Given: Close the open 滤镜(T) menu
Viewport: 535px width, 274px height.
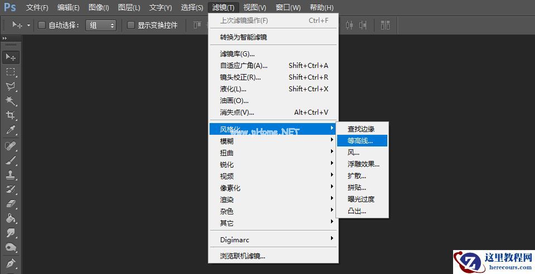Looking at the screenshot, I should [223, 7].
